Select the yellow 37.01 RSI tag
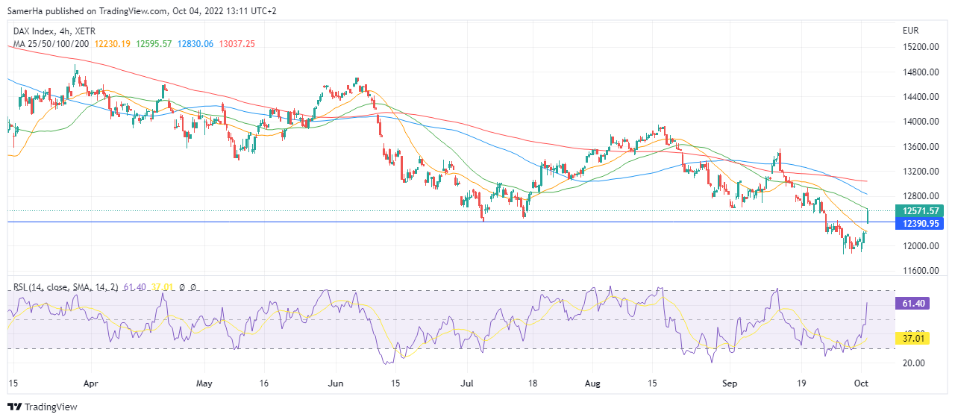Screen dimensions: 955x420 pos(915,339)
